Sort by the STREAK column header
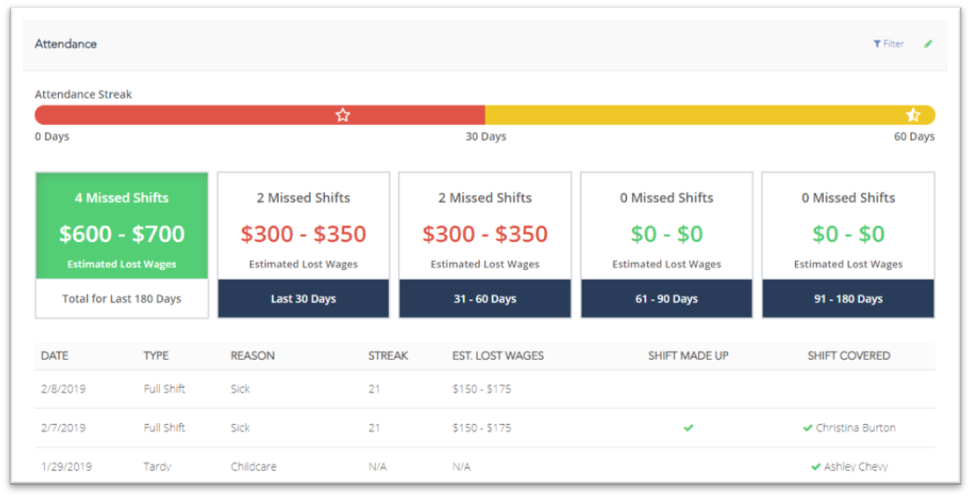This screenshot has width=971, height=497. (387, 356)
